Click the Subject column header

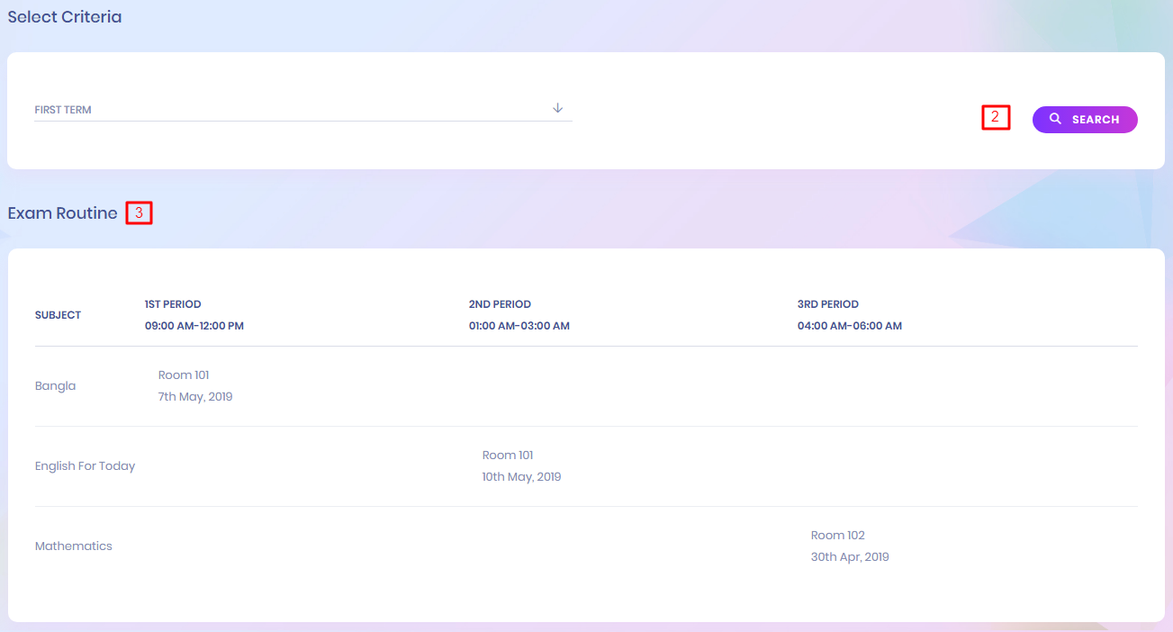(58, 315)
